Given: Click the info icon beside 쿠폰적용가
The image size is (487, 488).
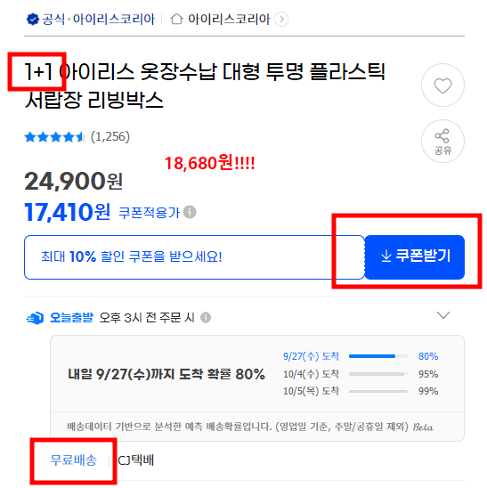Looking at the screenshot, I should (190, 212).
